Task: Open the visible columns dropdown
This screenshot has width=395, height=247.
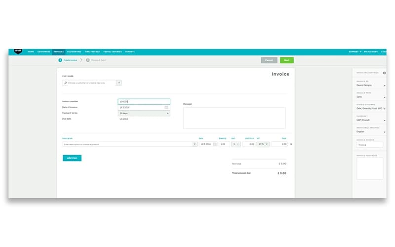Action: 371,109
